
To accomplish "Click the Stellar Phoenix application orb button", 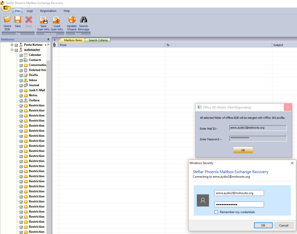I will (6, 8).
